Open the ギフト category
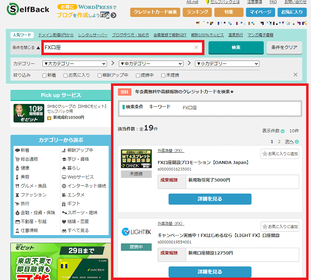The height and width of the screenshot is (280, 311). point(71,204)
